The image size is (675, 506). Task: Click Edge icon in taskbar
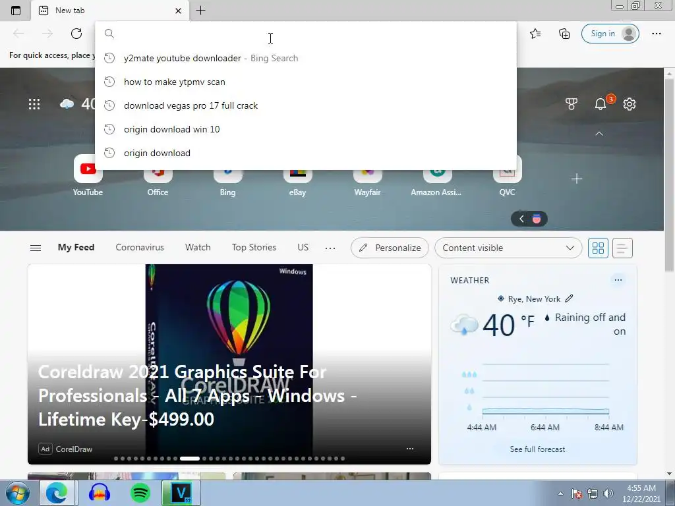(57, 493)
